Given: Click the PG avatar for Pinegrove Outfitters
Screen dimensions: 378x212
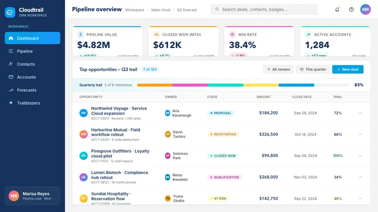Looking at the screenshot, I should coord(84,155).
